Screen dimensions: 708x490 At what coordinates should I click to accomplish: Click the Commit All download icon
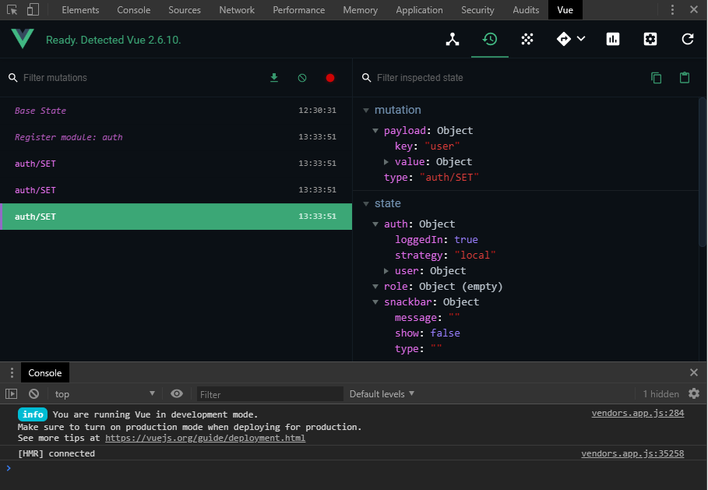tap(274, 78)
